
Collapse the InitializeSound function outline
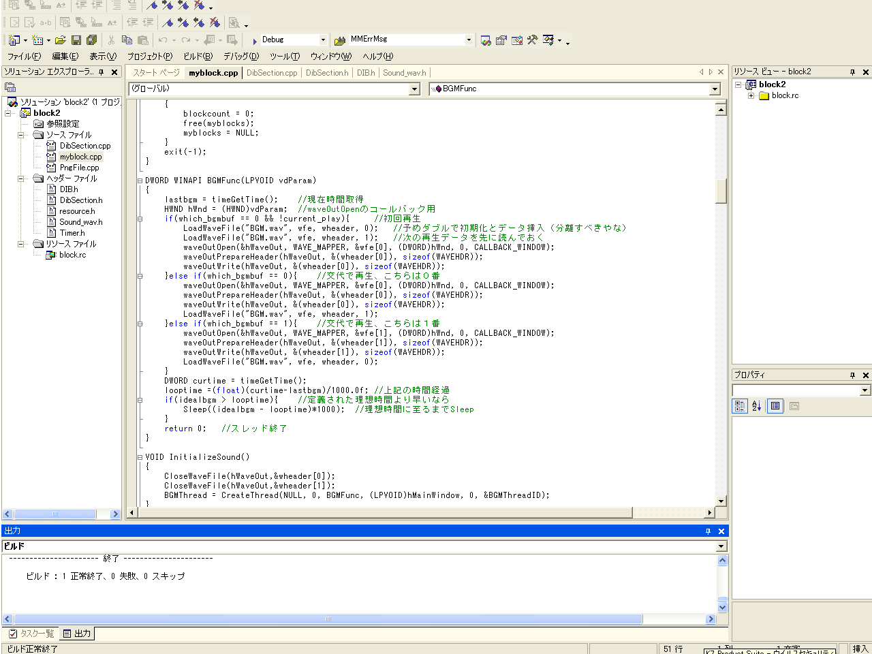[140, 458]
